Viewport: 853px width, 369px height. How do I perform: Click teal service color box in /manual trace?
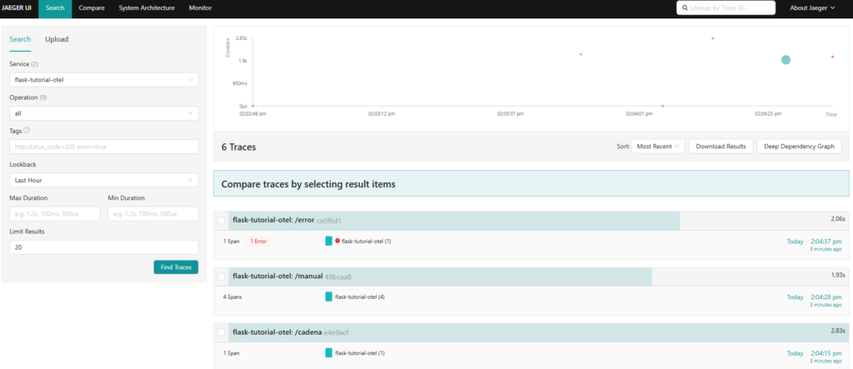(x=329, y=297)
